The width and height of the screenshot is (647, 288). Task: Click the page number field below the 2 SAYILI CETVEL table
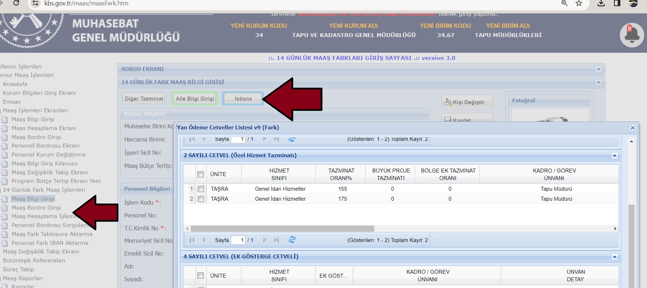pos(238,240)
